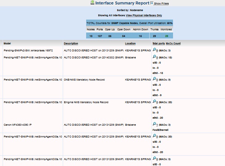Screen dimensions: 225x166
Task: Click the Ports total value 187
Action: (100, 36)
